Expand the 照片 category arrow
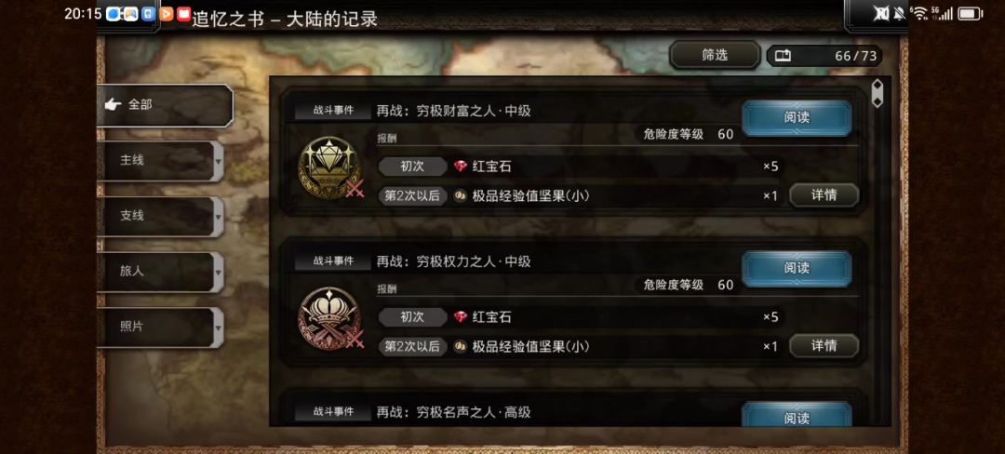 (x=218, y=327)
